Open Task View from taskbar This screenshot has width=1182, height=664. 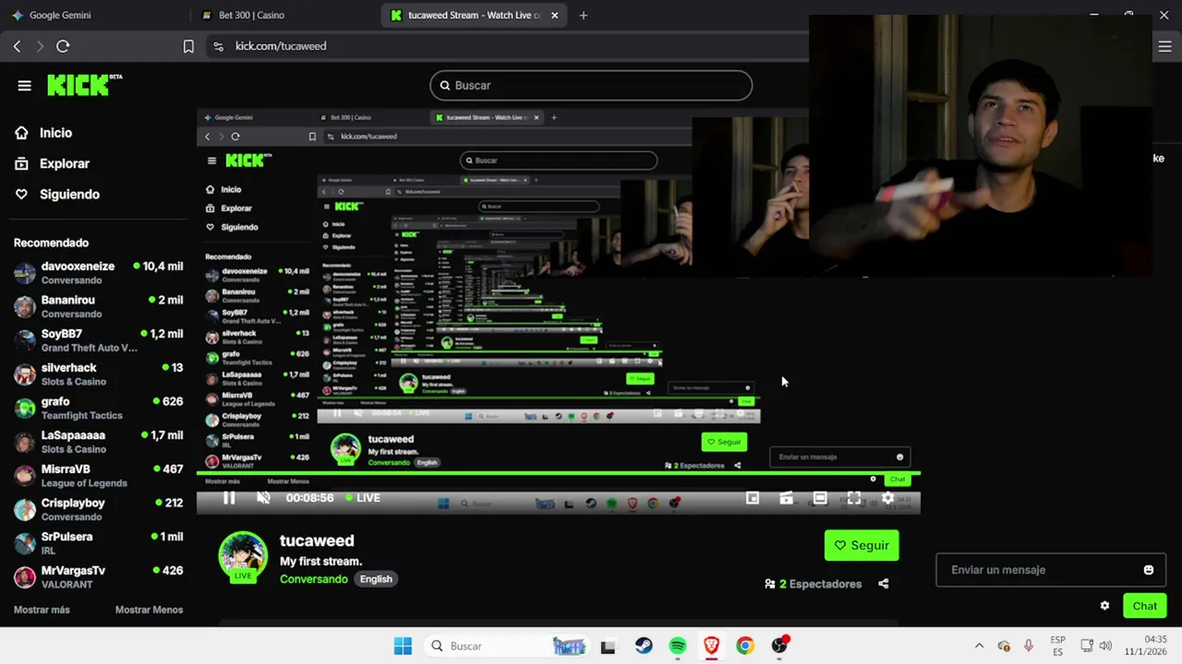[608, 646]
